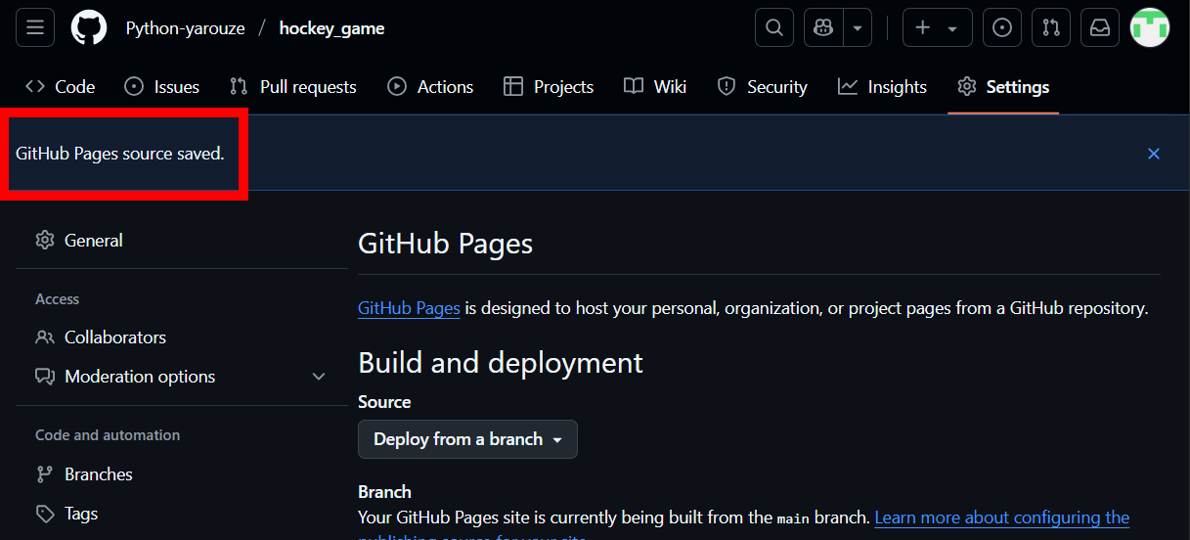The width and height of the screenshot is (1190, 540).
Task: Open the hamburger navigation menu
Action: [35, 27]
